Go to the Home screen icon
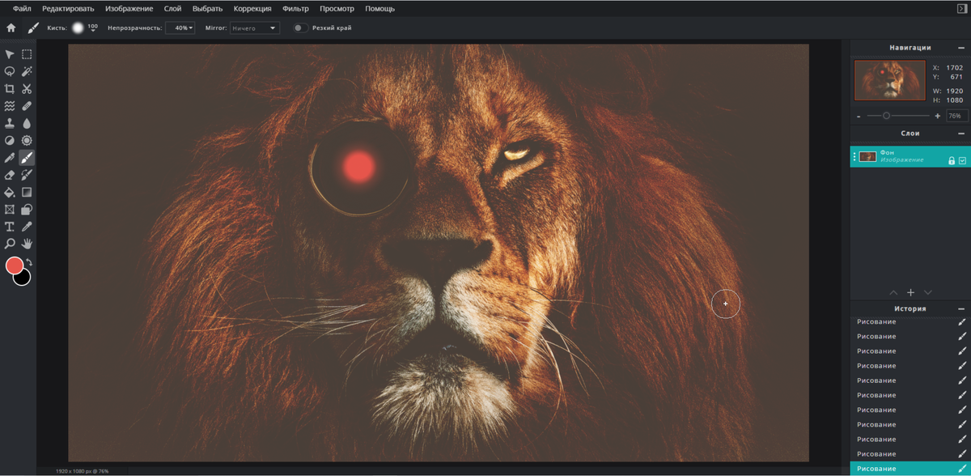971x476 pixels. pos(11,28)
